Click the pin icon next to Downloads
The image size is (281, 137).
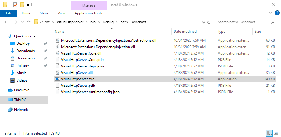click(45, 51)
